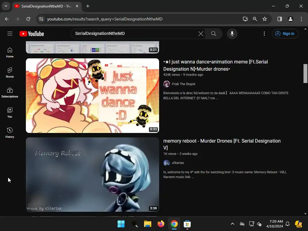
Task: Visit the Frisk The Stupid channel name
Action: click(183, 84)
